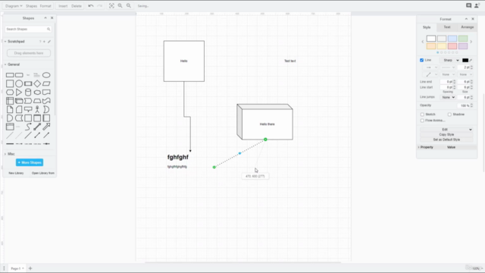
Task: Pick the light red style swatch
Action: point(452,46)
